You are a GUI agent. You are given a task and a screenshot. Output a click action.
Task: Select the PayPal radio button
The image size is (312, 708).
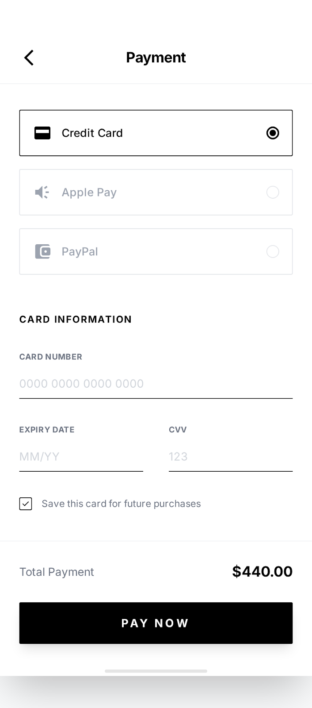pyautogui.click(x=273, y=252)
